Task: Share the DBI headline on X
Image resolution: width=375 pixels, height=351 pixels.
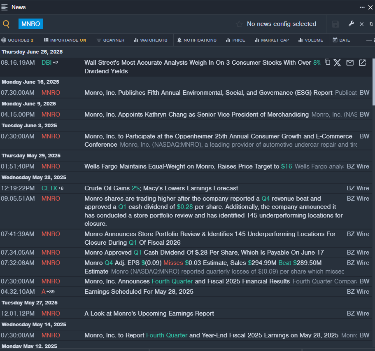Action: point(337,63)
